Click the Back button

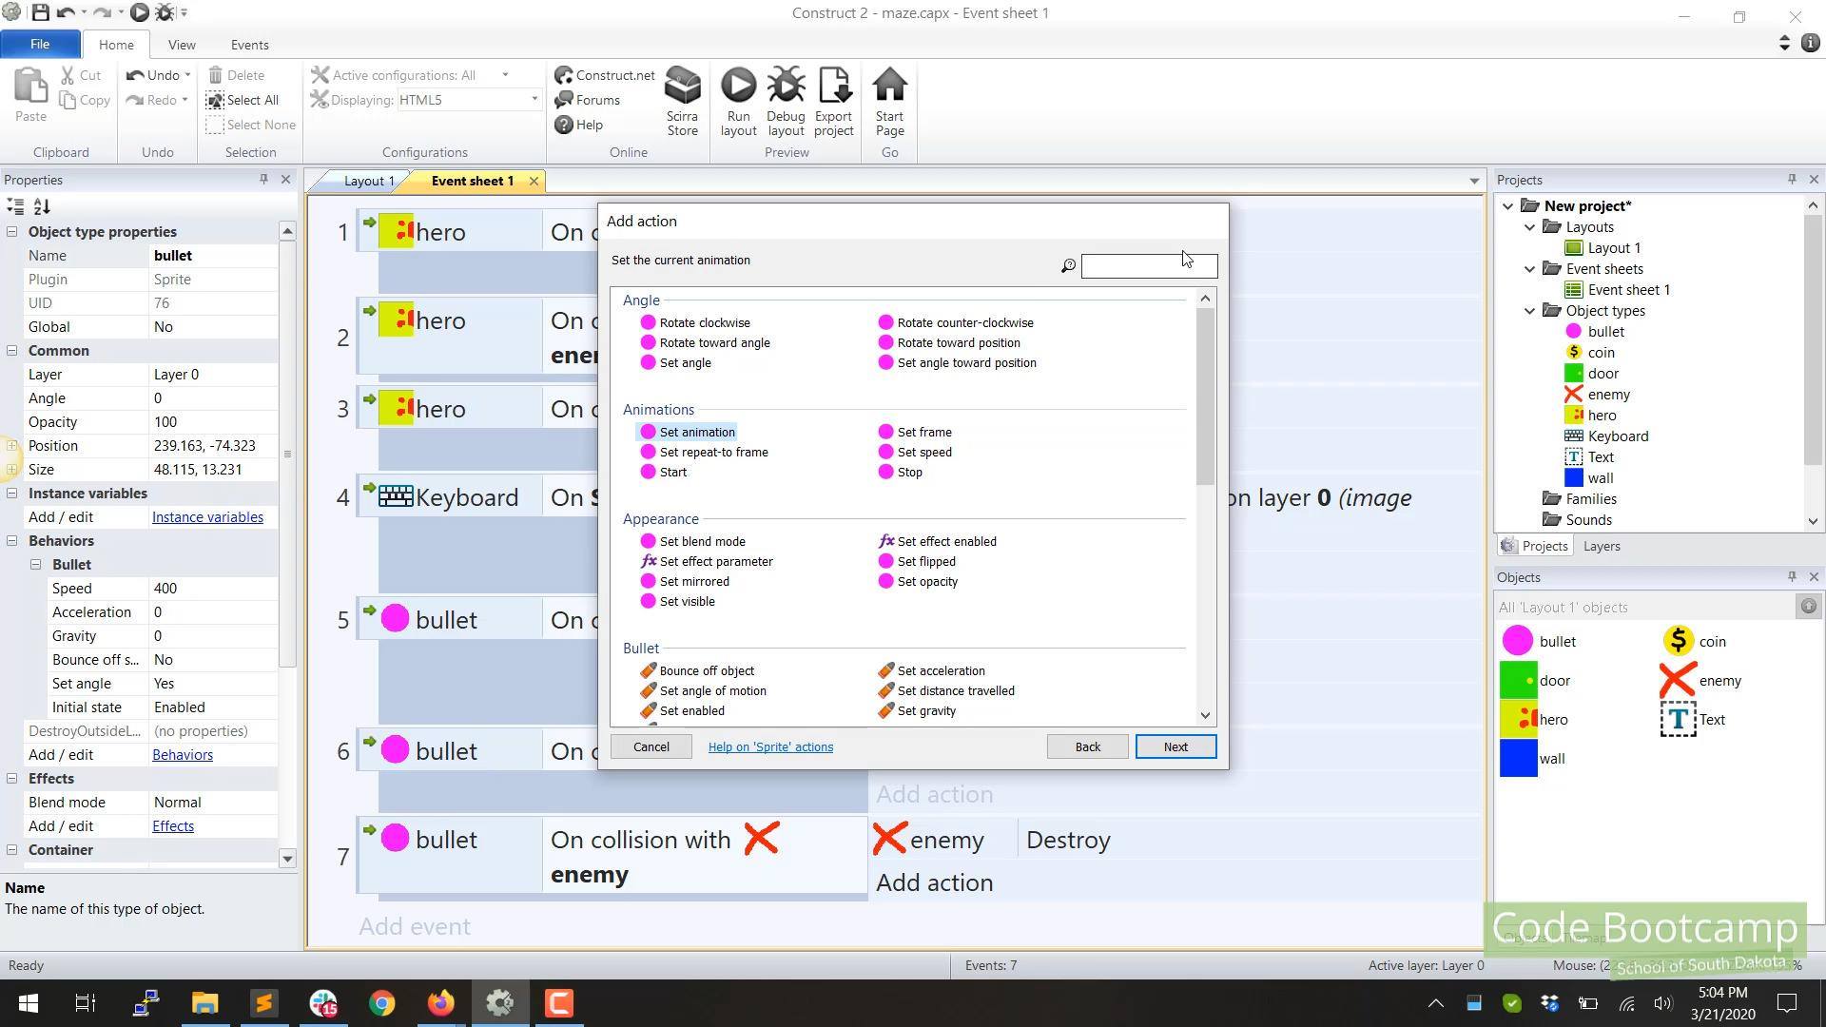pyautogui.click(x=1087, y=746)
